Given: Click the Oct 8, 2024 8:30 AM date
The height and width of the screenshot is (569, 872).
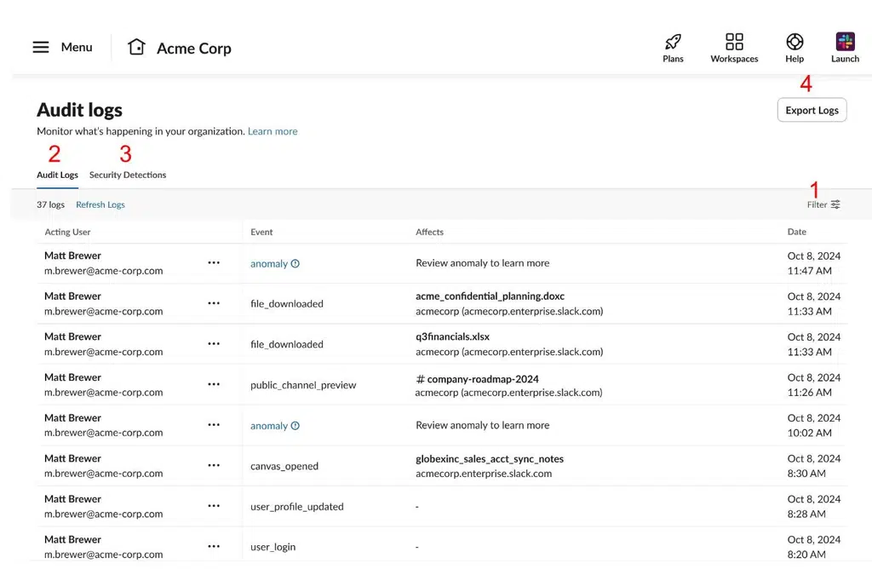Looking at the screenshot, I should [x=813, y=466].
